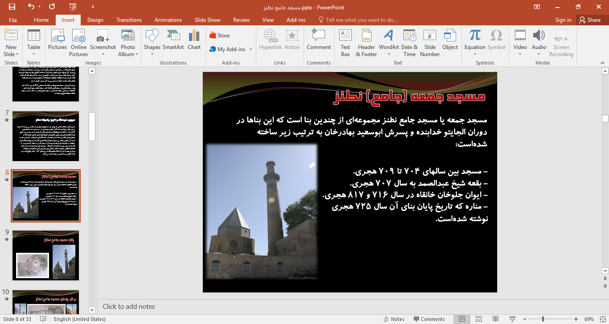
Task: Insert a Text Box
Action: click(346, 43)
